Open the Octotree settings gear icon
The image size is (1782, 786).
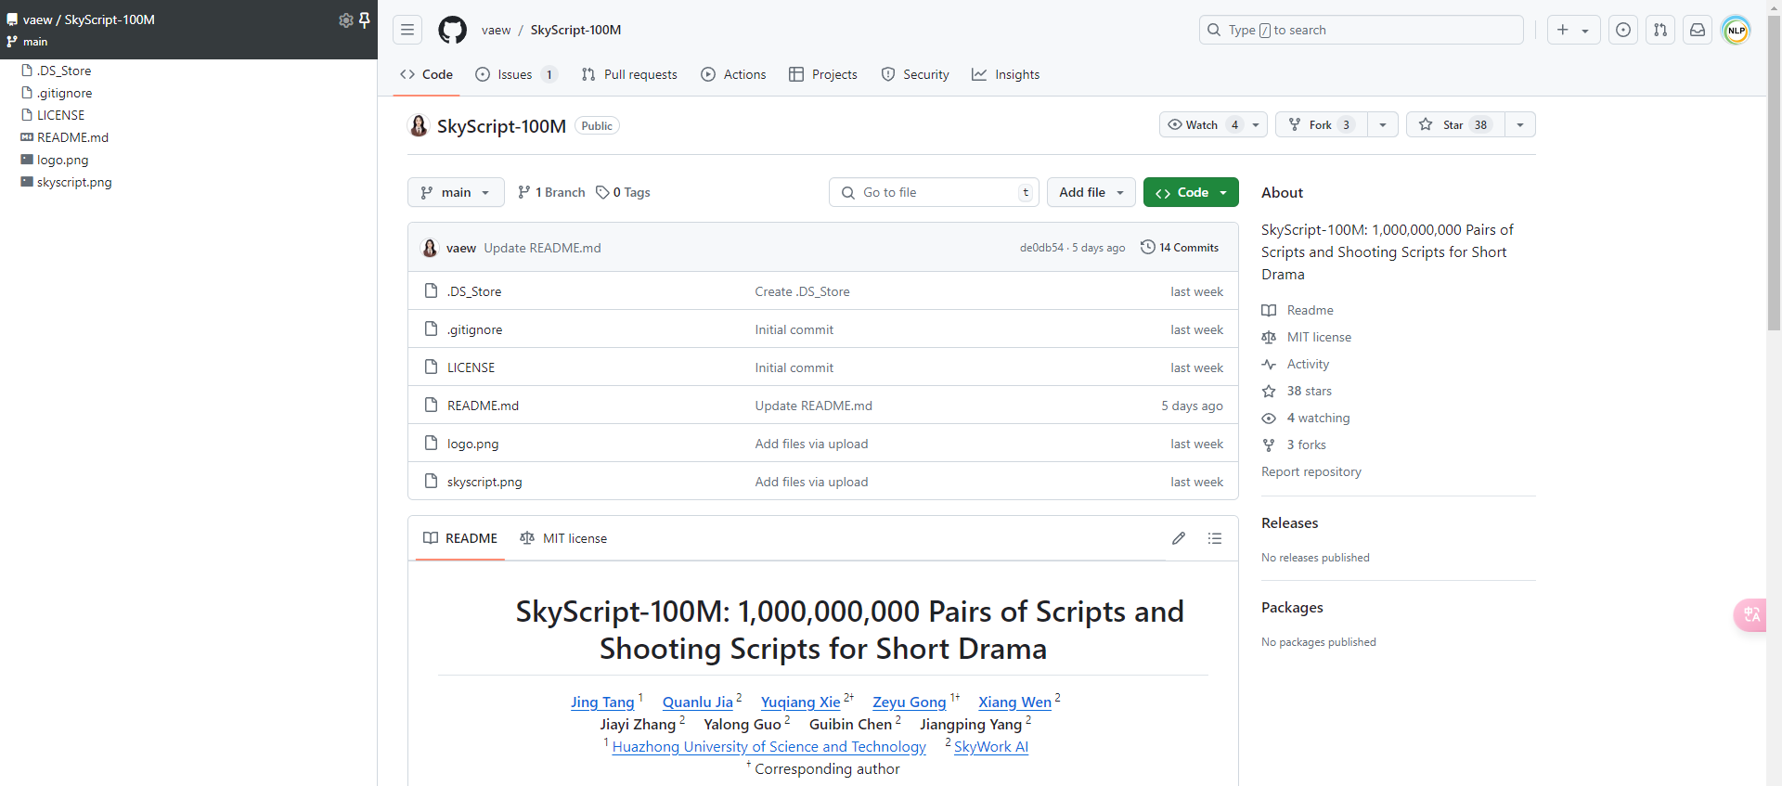pyautogui.click(x=346, y=19)
